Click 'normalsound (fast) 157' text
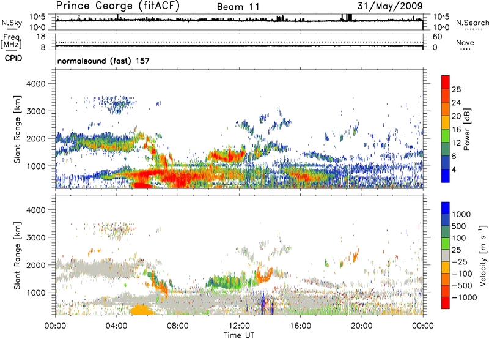Screen dimensions: 489x339 [103, 61]
